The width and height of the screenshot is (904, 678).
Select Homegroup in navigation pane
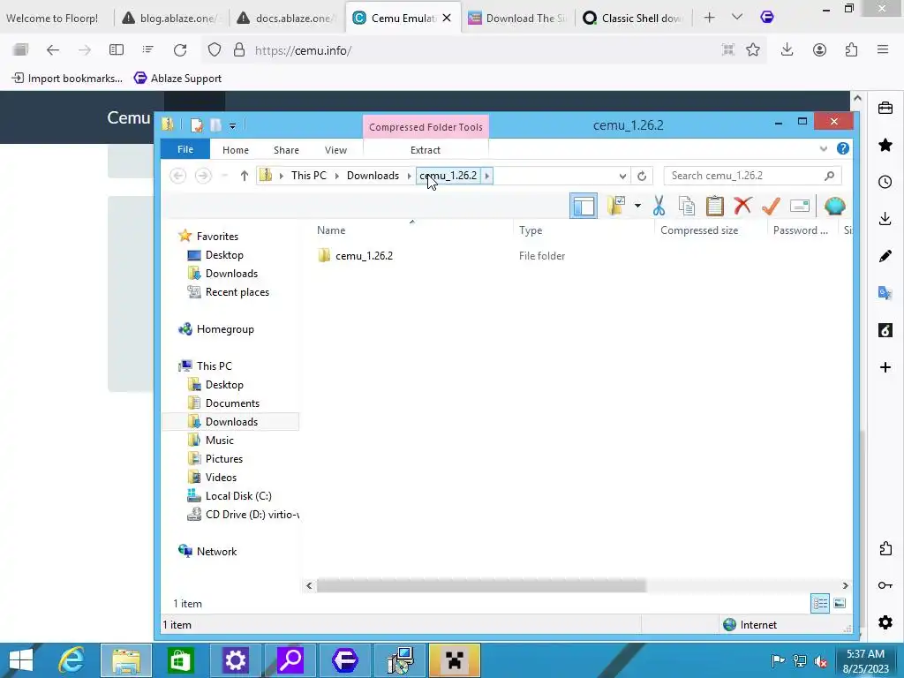[225, 329]
